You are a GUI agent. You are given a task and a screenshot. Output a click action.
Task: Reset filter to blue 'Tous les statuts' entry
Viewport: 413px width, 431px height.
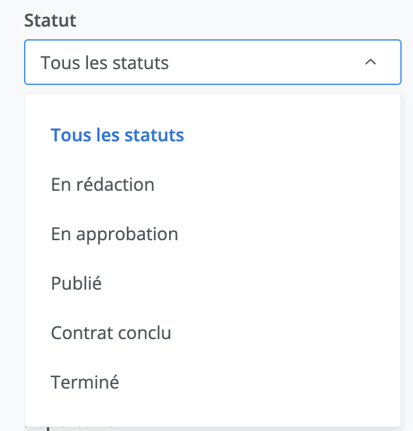(x=117, y=135)
